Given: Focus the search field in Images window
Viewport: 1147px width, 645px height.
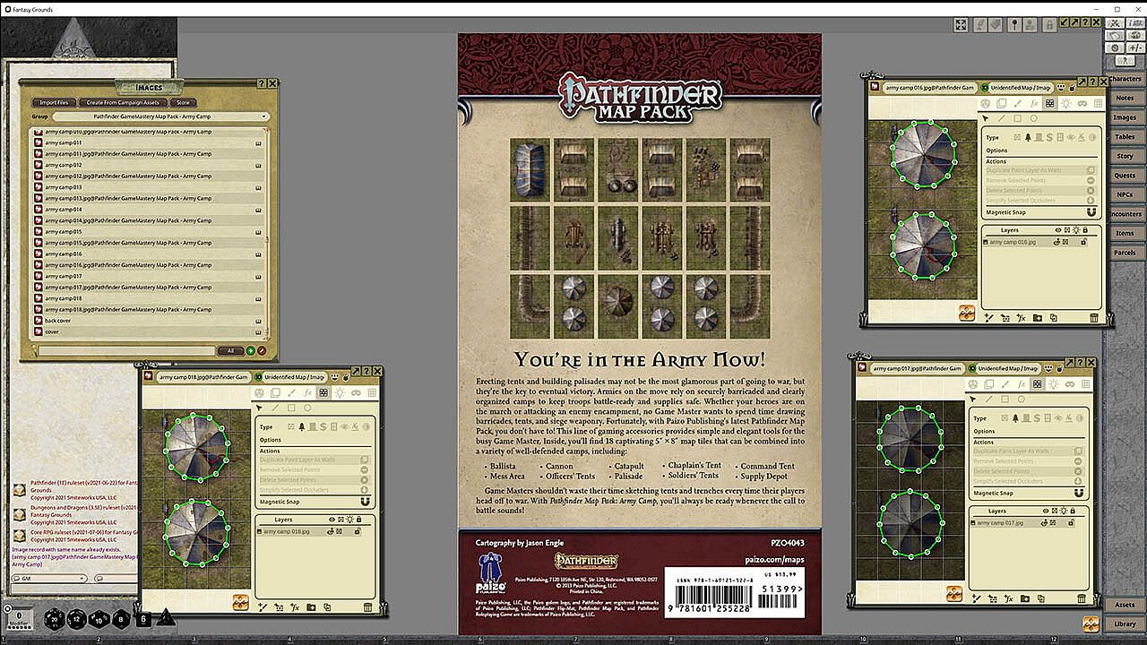Looking at the screenshot, I should point(125,351).
